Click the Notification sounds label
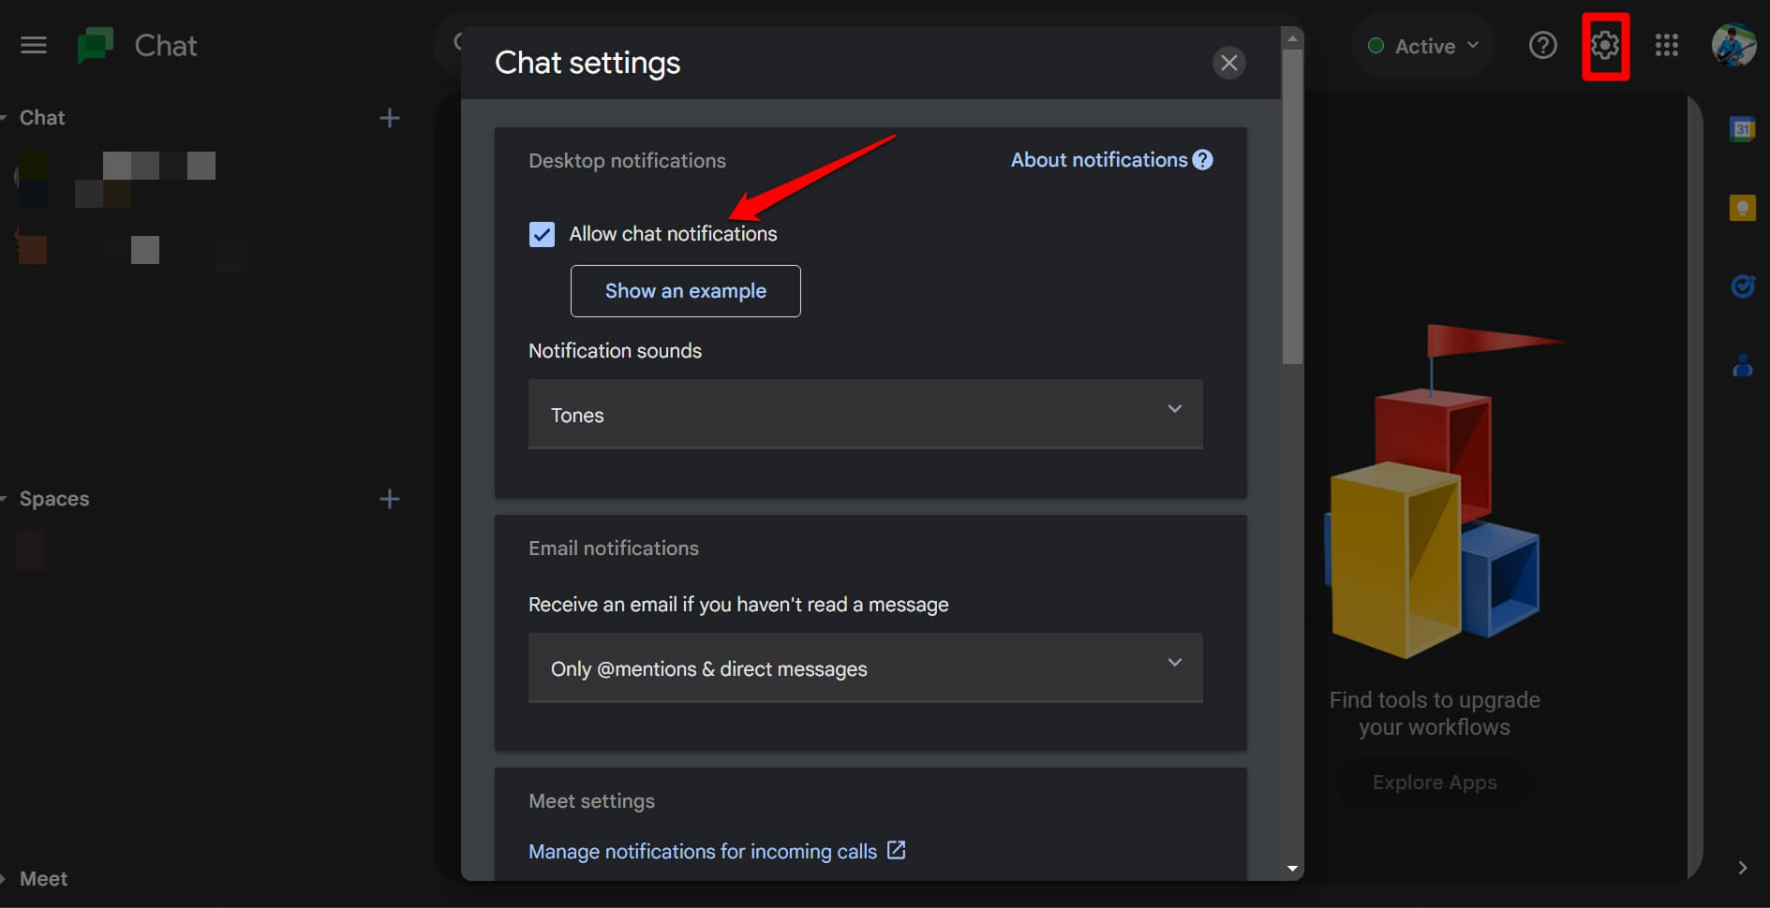The image size is (1770, 908). click(615, 351)
